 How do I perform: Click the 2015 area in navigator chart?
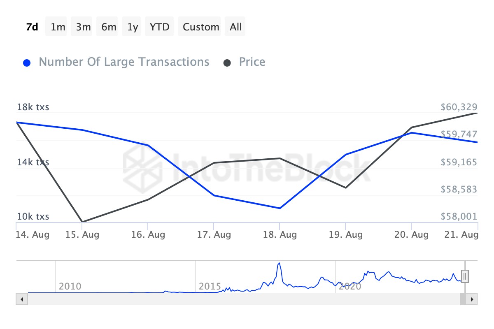tap(210, 286)
